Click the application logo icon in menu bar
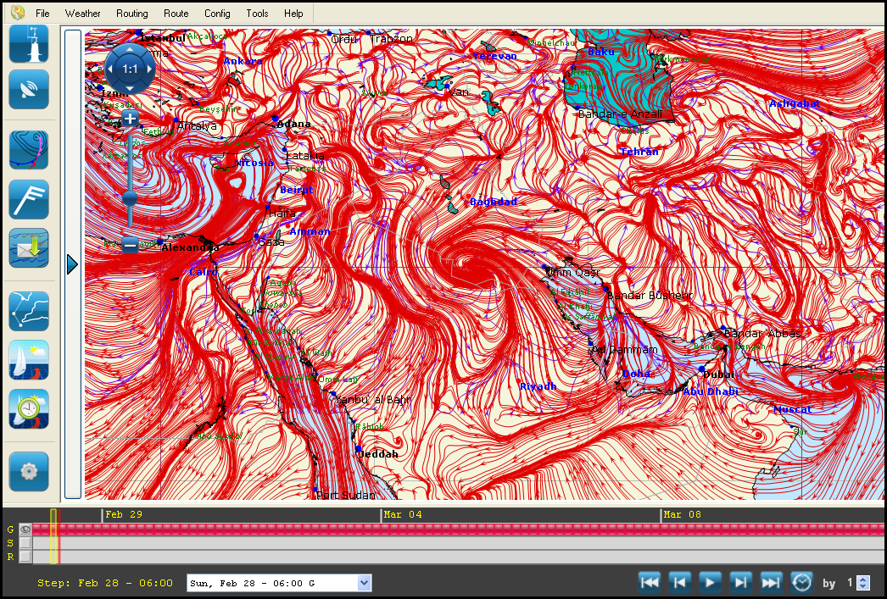This screenshot has height=599, width=887. (x=18, y=13)
